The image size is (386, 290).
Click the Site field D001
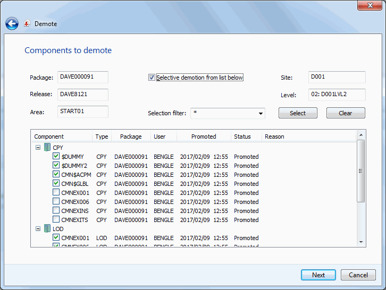(x=337, y=77)
